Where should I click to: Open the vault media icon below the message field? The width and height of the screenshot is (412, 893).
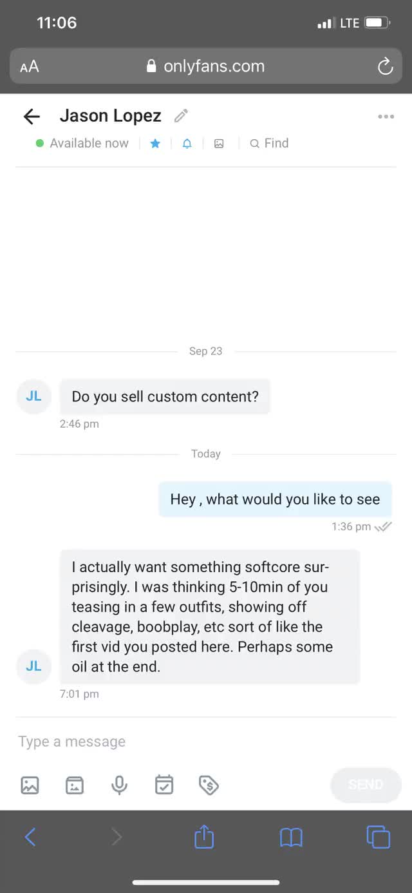(75, 785)
